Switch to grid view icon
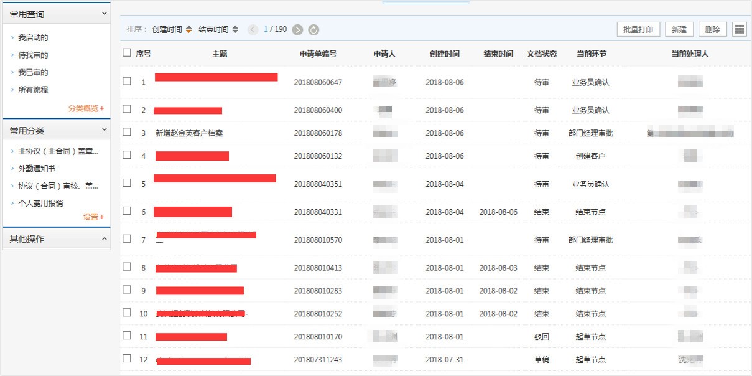752x376 pixels. pos(739,29)
